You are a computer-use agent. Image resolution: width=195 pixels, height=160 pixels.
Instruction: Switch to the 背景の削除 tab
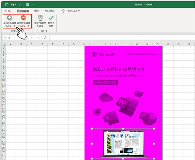[x=23, y=11]
